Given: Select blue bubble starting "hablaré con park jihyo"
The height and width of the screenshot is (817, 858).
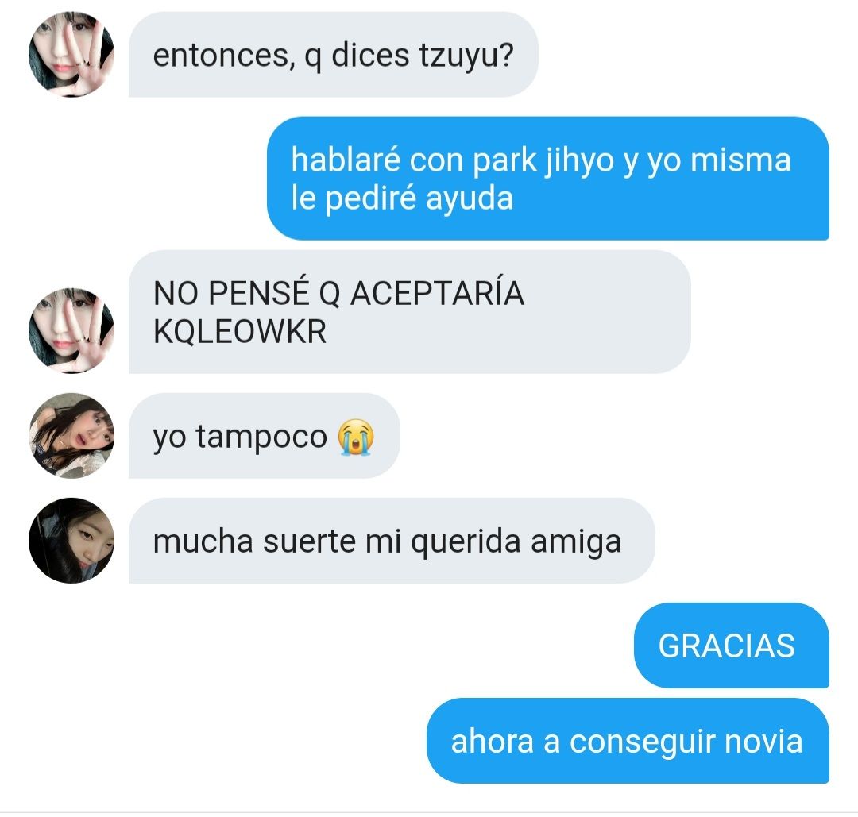Looking at the screenshot, I should (547, 179).
